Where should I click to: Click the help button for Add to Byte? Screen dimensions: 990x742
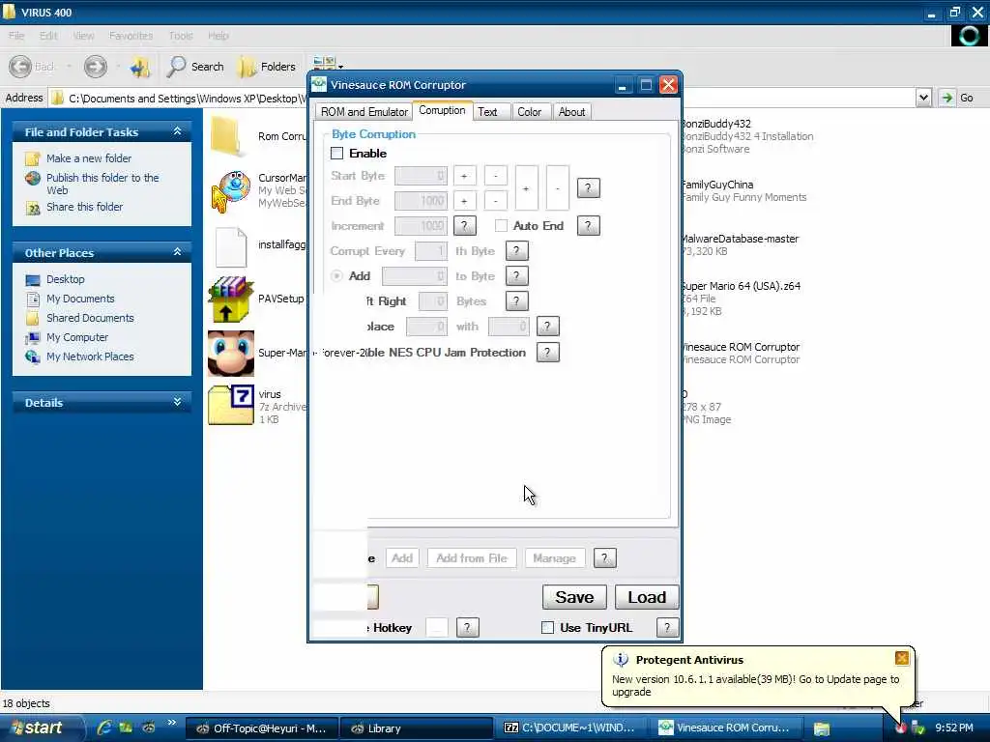(516, 275)
